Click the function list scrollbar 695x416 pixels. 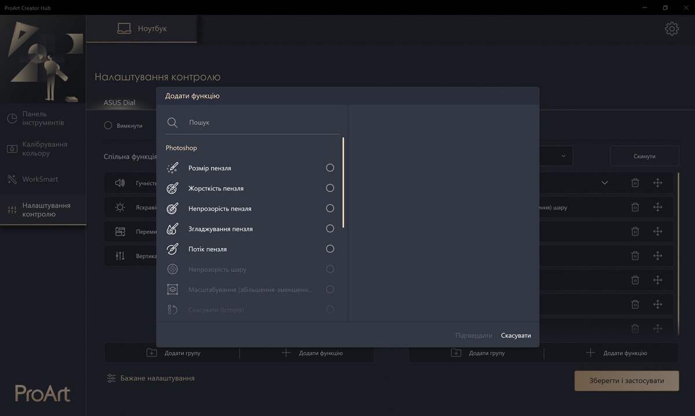point(343,182)
